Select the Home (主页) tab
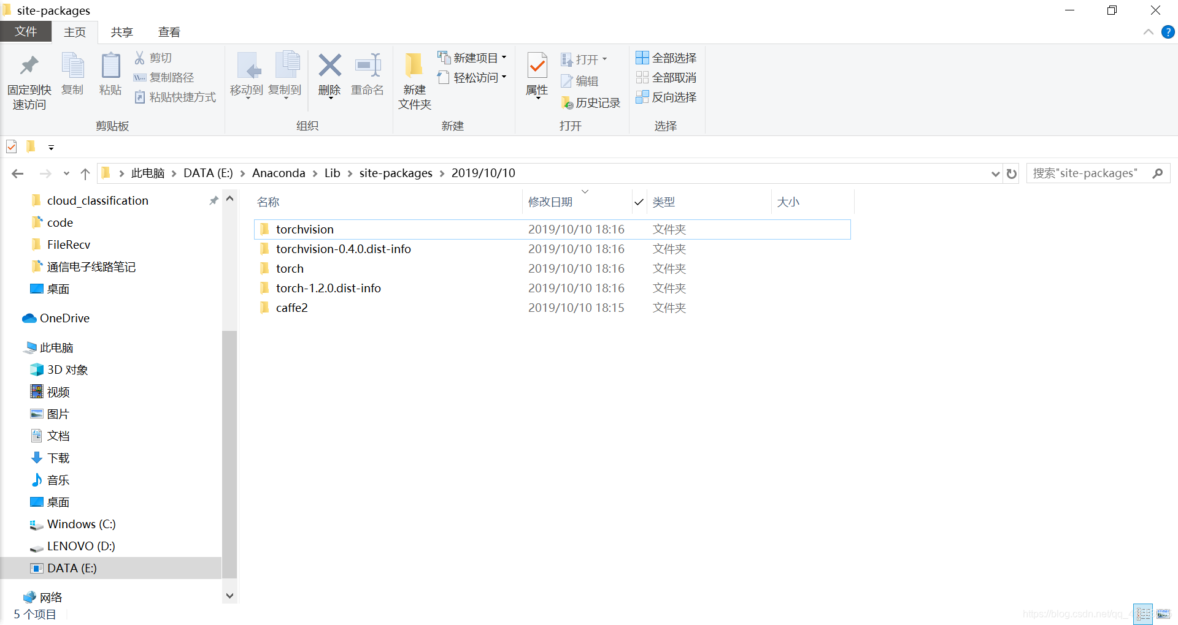1178x625 pixels. pyautogui.click(x=75, y=32)
